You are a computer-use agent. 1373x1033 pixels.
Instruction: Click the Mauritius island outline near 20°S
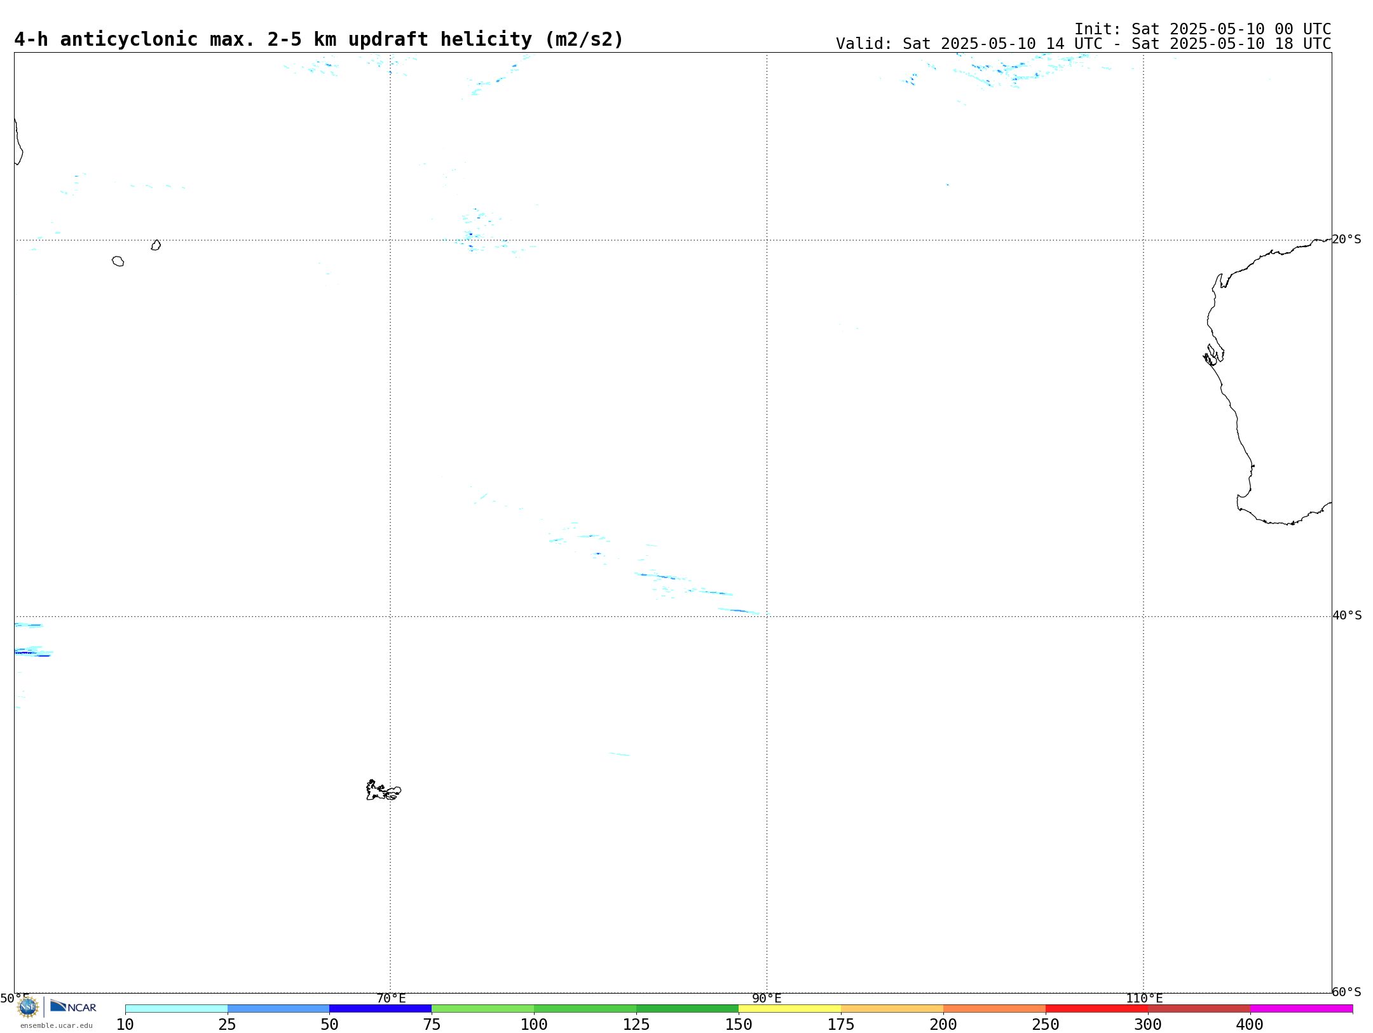156,245
